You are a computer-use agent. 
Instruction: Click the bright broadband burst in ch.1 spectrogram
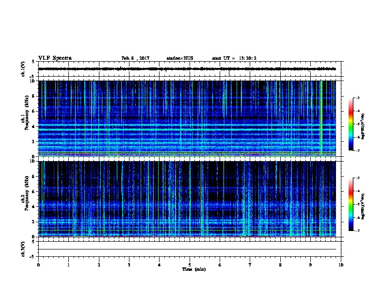321,118
